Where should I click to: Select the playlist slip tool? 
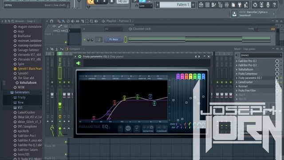pos(78,21)
